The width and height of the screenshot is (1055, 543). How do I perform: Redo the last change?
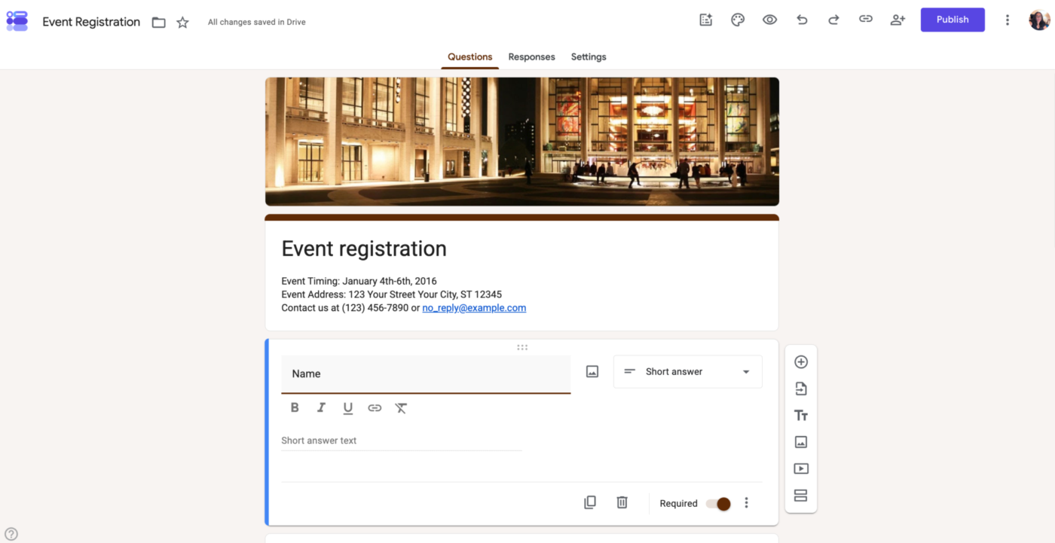pos(833,20)
